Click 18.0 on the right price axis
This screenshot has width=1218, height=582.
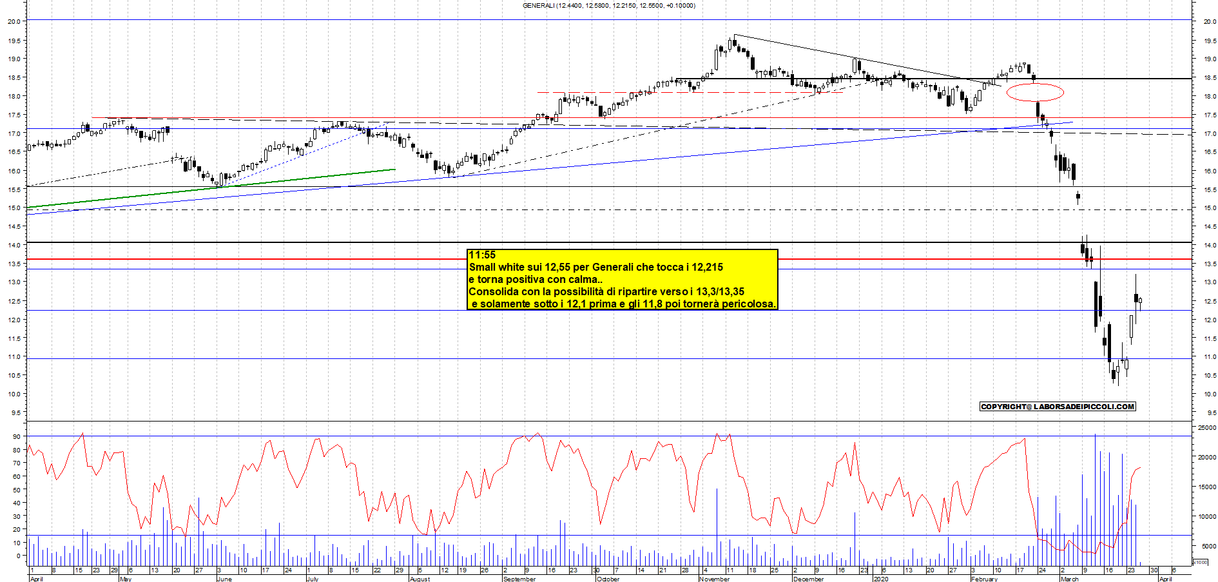pos(1210,97)
